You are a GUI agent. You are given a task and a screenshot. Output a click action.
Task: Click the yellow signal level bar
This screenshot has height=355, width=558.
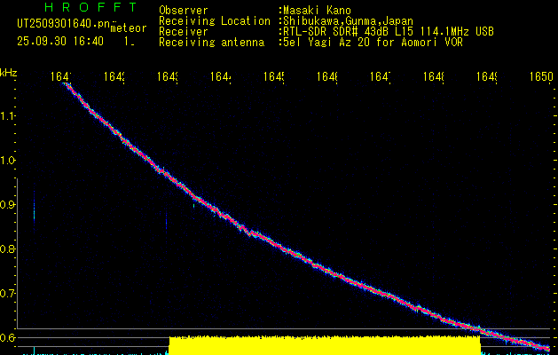(324, 345)
